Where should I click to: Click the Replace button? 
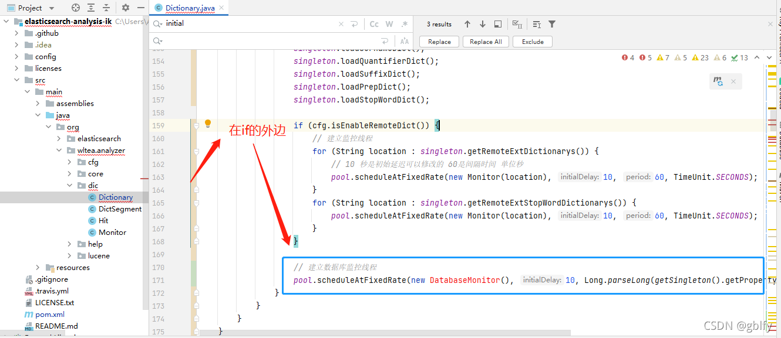[439, 42]
